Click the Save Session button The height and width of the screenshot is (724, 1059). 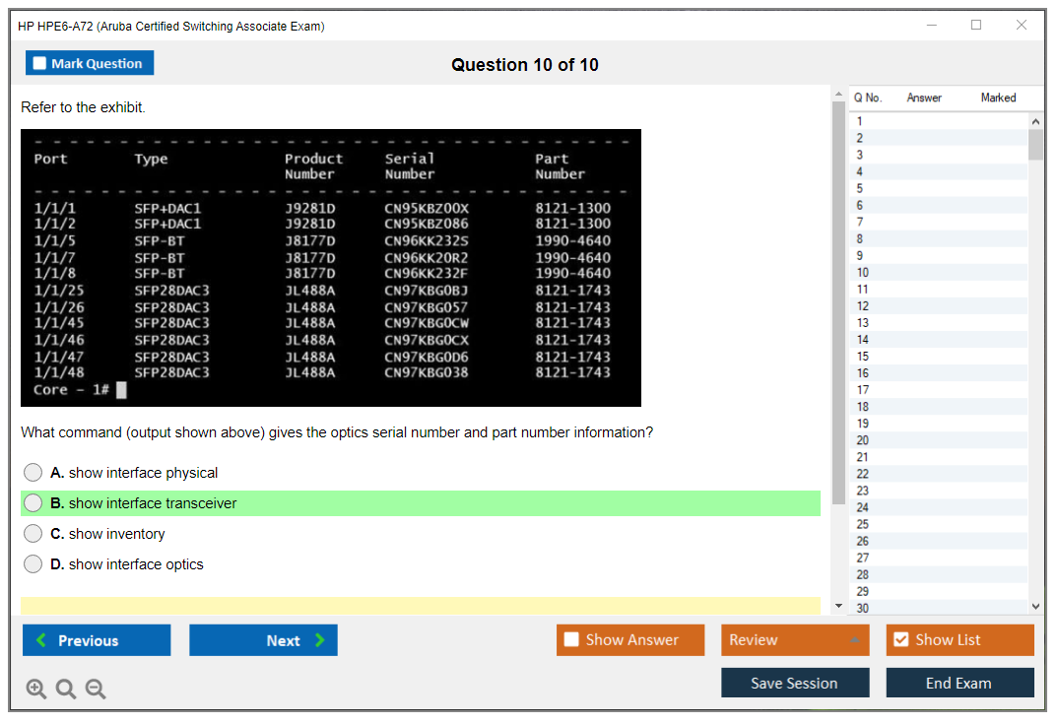pyautogui.click(x=795, y=683)
